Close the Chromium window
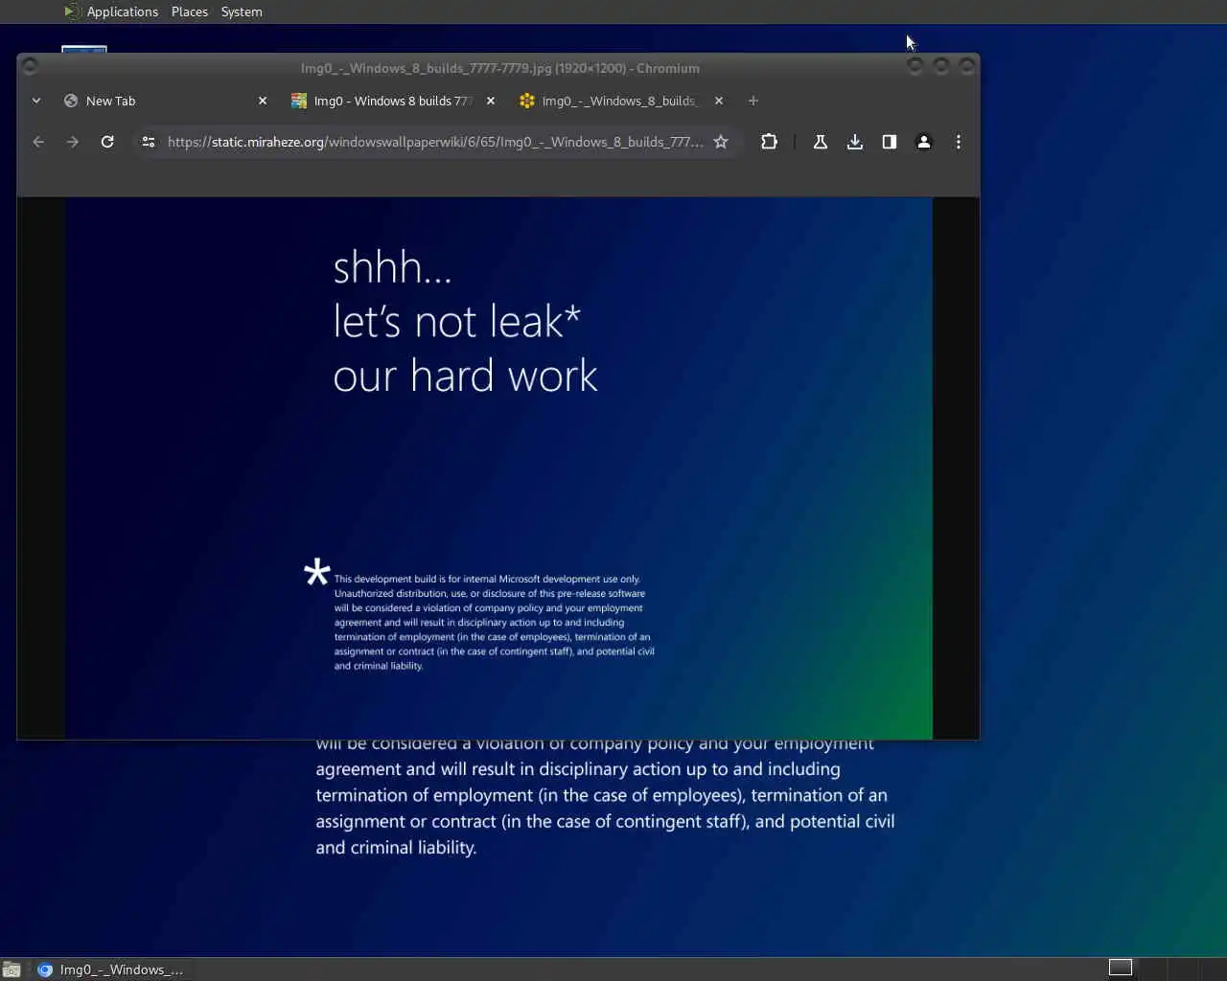Image resolution: width=1227 pixels, height=981 pixels. pyautogui.click(x=967, y=65)
